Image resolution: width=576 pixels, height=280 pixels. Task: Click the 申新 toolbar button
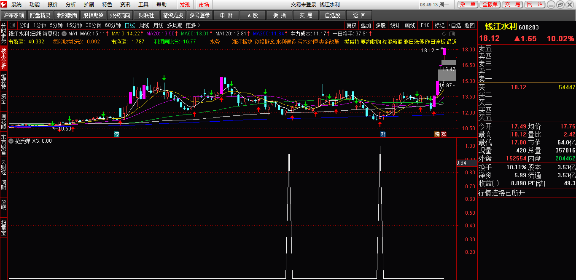pos(226,15)
